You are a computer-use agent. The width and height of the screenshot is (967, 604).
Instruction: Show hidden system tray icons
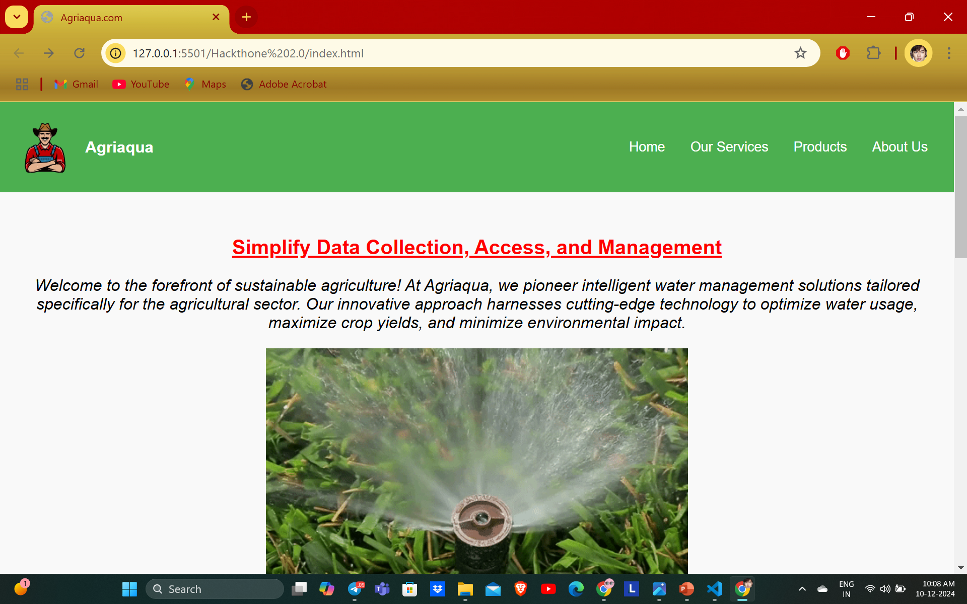(x=802, y=588)
